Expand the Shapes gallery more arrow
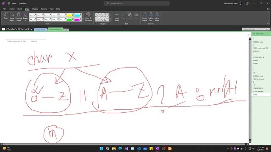This screenshot has height=152, width=271. [111, 20]
